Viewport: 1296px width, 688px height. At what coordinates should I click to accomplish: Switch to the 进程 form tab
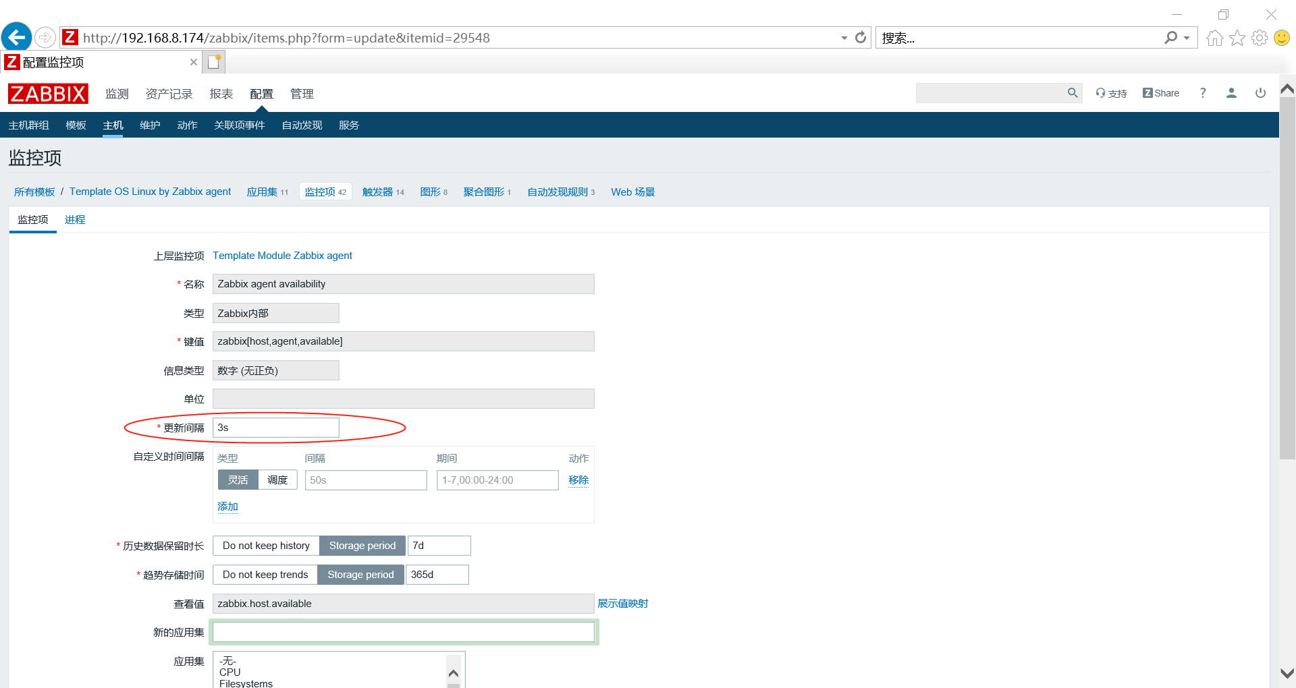point(75,220)
